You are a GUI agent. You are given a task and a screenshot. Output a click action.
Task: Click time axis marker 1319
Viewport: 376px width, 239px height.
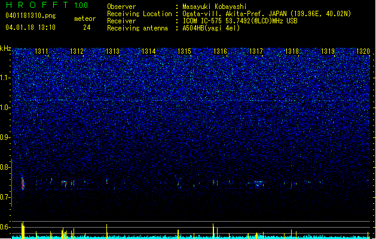click(328, 51)
